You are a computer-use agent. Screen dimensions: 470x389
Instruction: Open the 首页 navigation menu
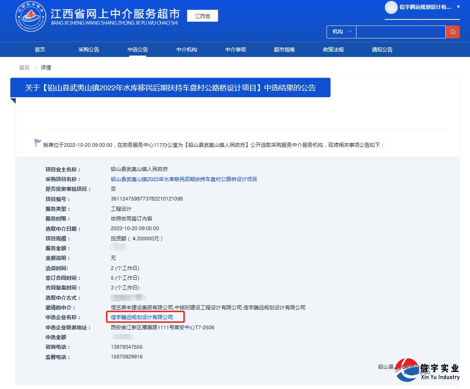click(x=39, y=50)
